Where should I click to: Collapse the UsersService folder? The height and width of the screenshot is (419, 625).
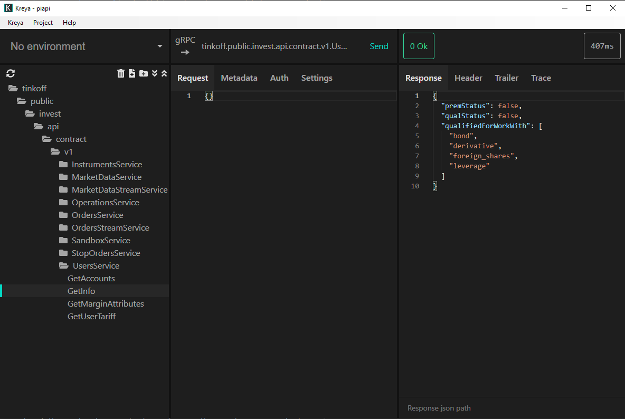[x=95, y=266]
